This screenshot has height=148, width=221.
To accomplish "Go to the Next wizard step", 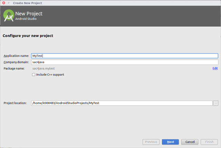I will pos(170,142).
